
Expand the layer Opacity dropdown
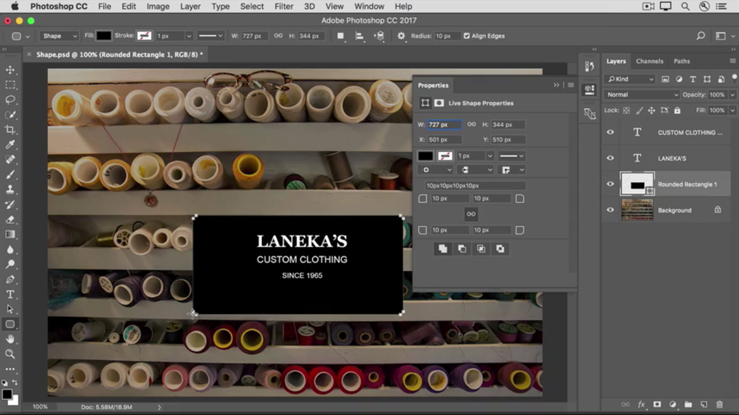(732, 95)
